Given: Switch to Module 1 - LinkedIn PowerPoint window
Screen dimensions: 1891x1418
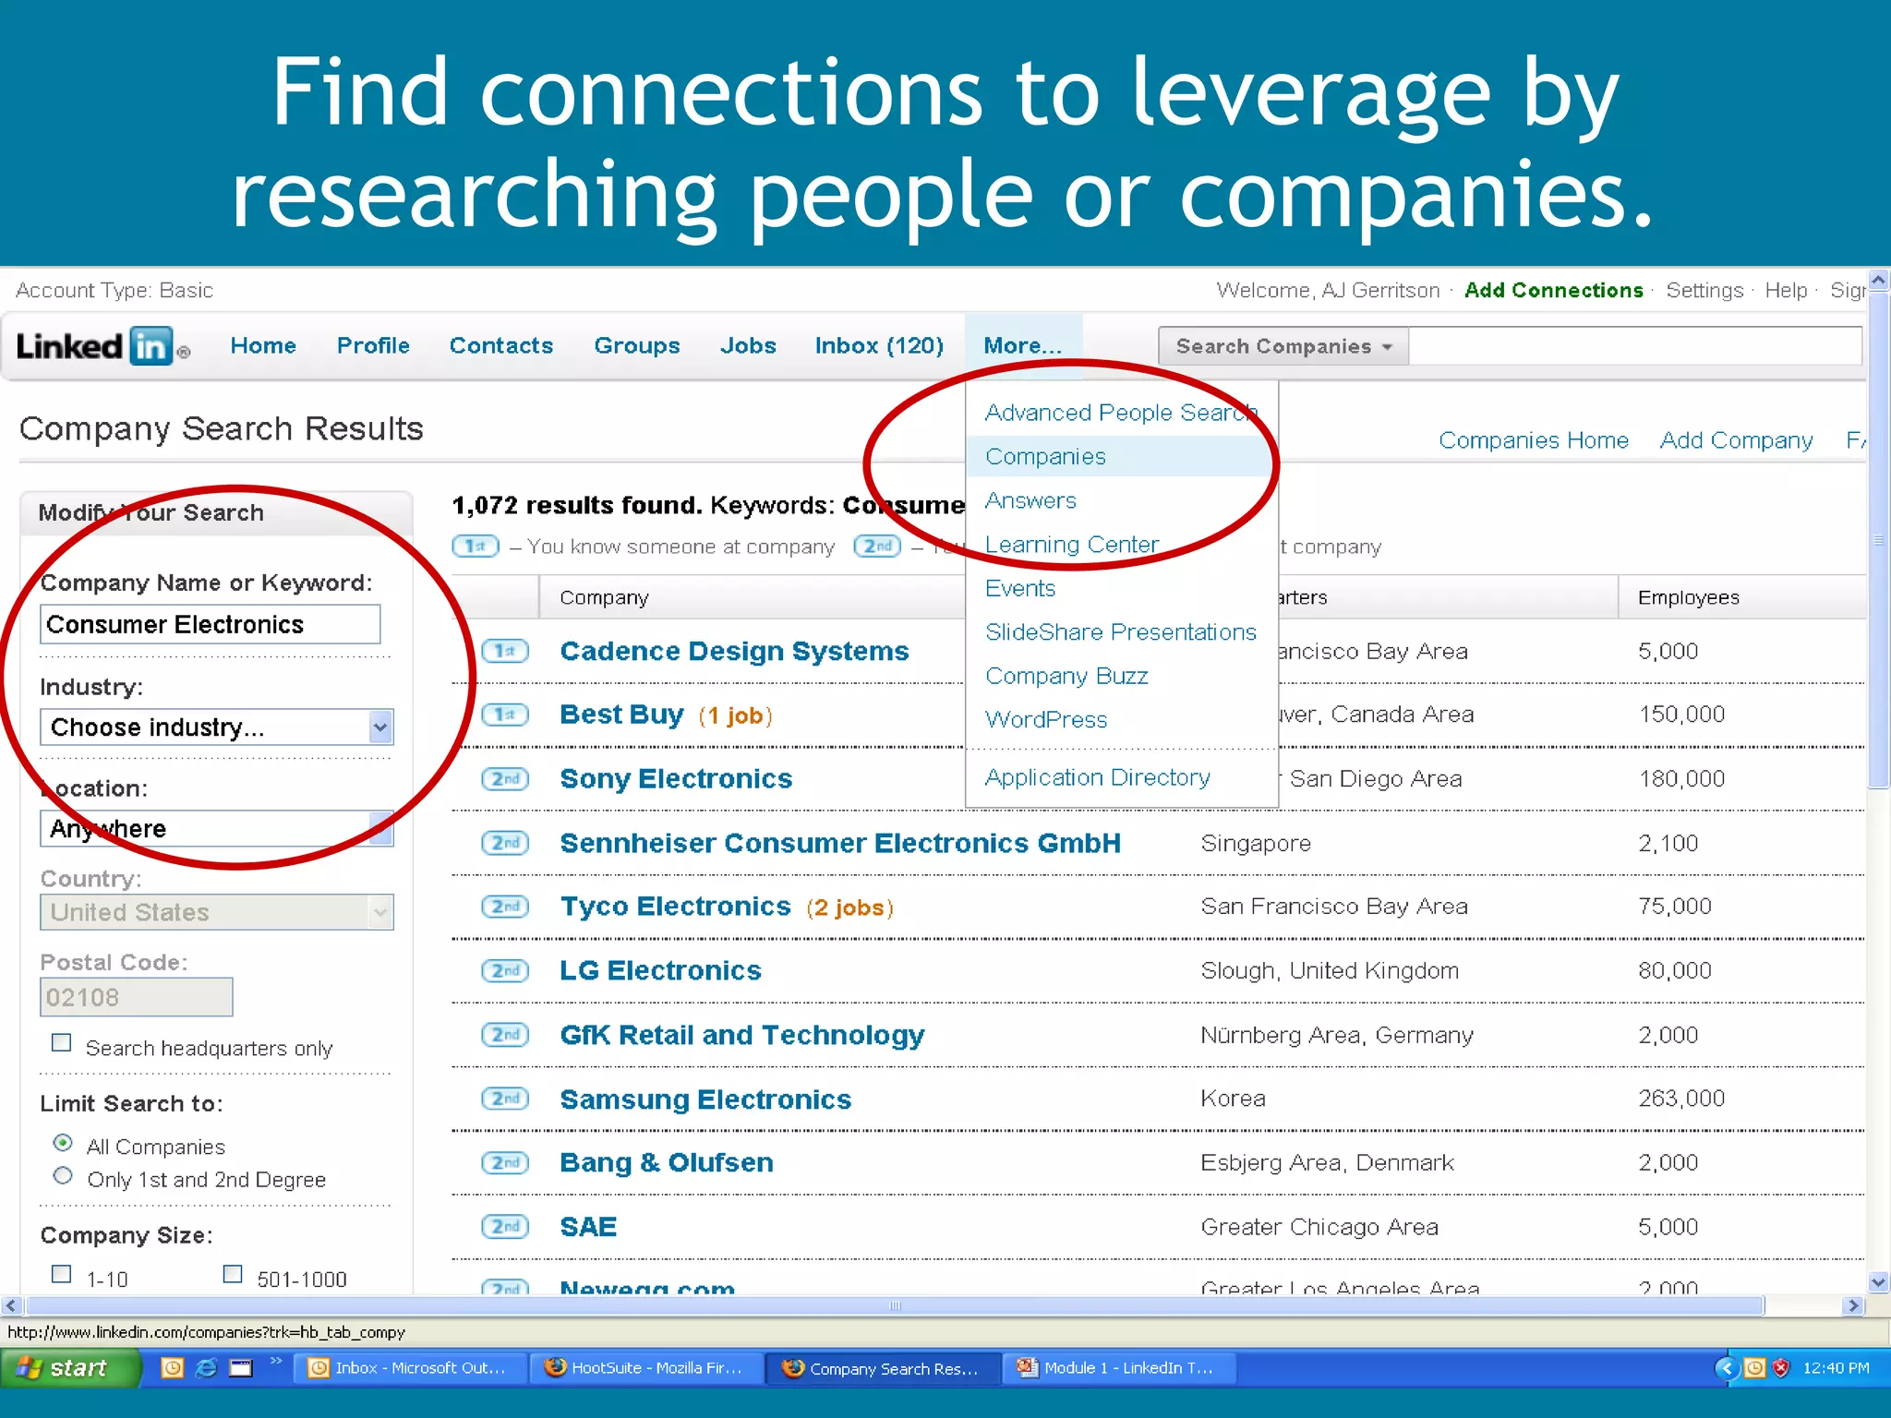Looking at the screenshot, I should click(1121, 1368).
